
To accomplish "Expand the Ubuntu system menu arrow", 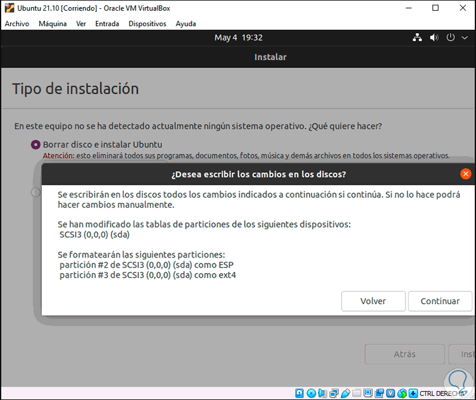I will click(465, 38).
